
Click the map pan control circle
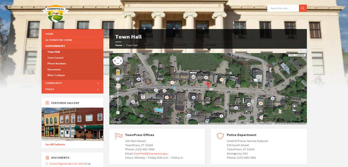(118, 61)
